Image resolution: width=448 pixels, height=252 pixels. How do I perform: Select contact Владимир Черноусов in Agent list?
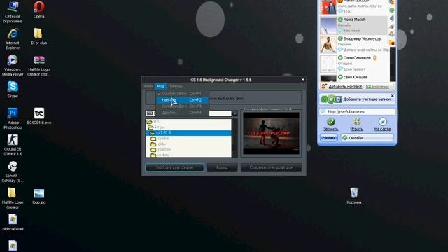(353, 44)
